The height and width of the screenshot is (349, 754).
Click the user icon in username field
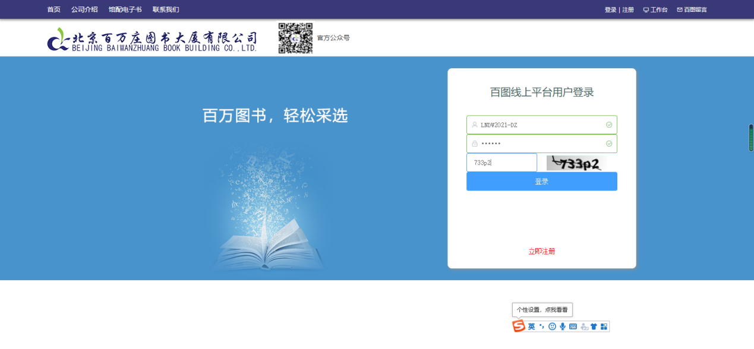click(x=475, y=125)
